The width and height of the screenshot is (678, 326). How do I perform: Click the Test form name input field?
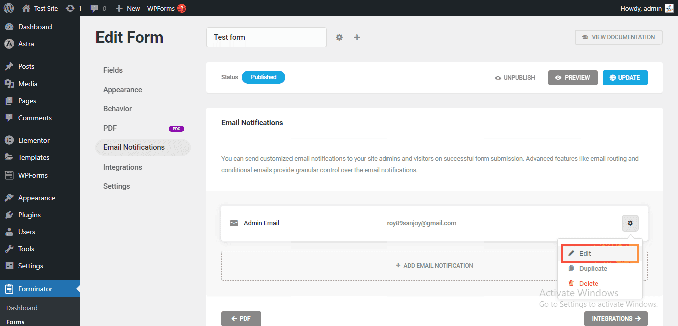[x=266, y=37]
